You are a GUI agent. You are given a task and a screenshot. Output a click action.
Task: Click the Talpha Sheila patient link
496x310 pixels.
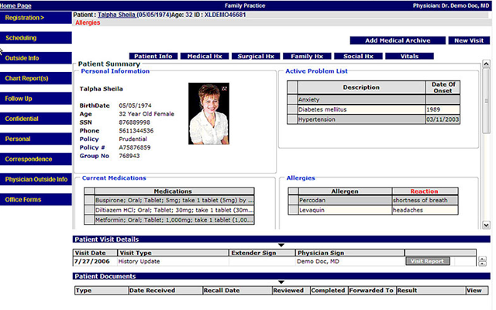tap(117, 15)
